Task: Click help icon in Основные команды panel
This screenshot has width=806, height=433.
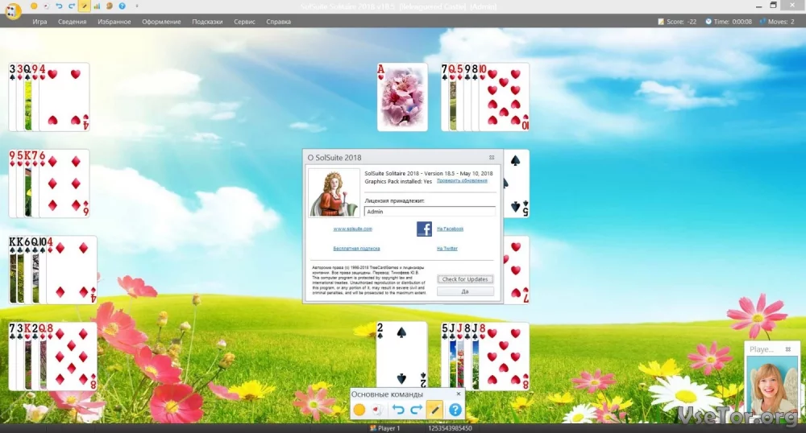Action: (x=455, y=410)
